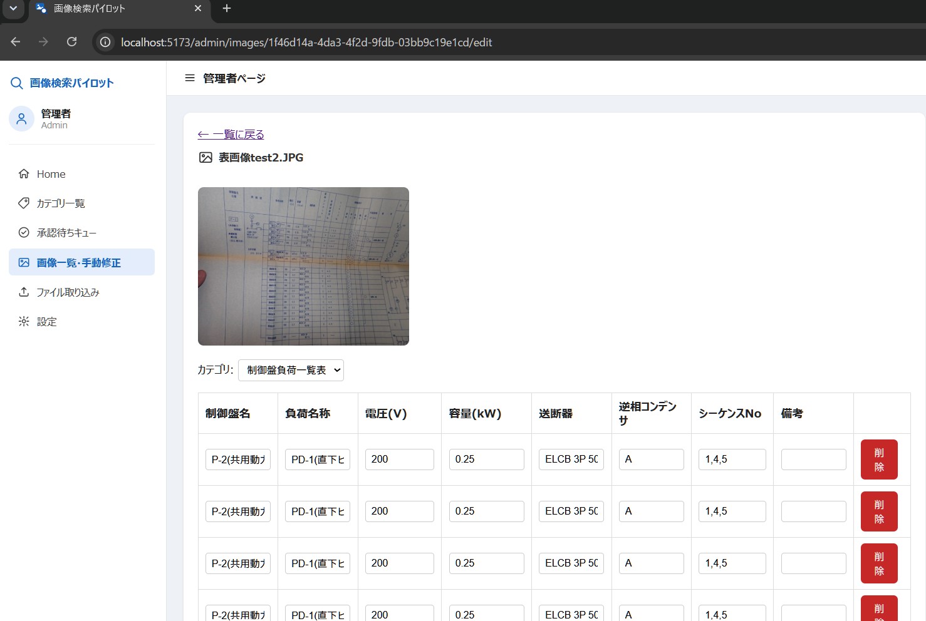The image size is (926, 621).
Task: Click the browser forward arrow
Action: click(x=43, y=42)
